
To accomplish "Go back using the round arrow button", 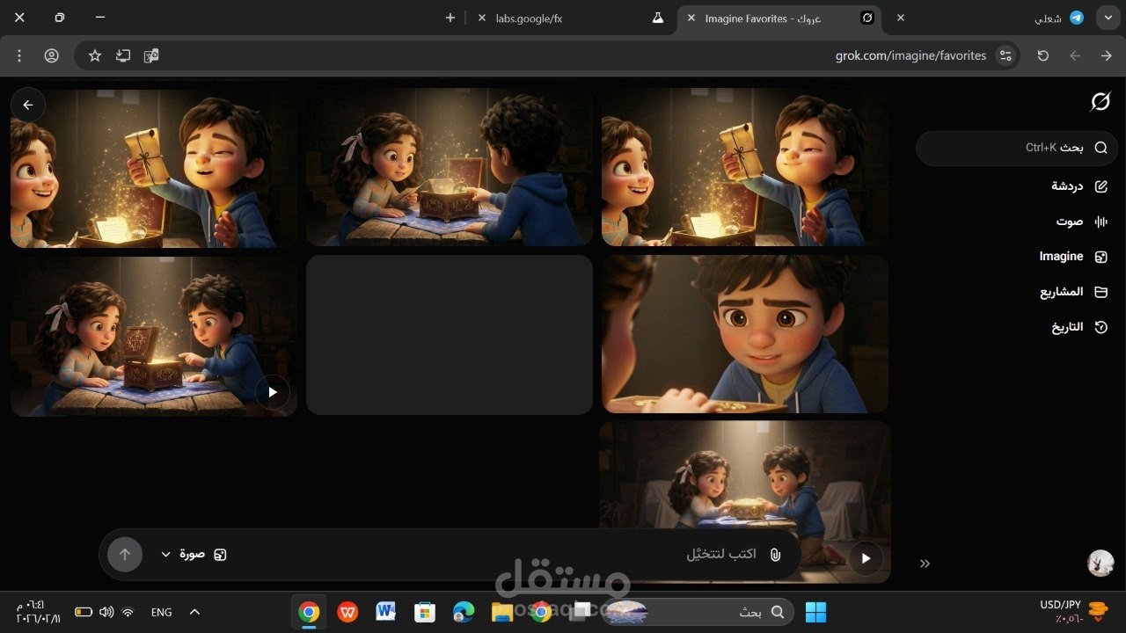I will point(28,105).
